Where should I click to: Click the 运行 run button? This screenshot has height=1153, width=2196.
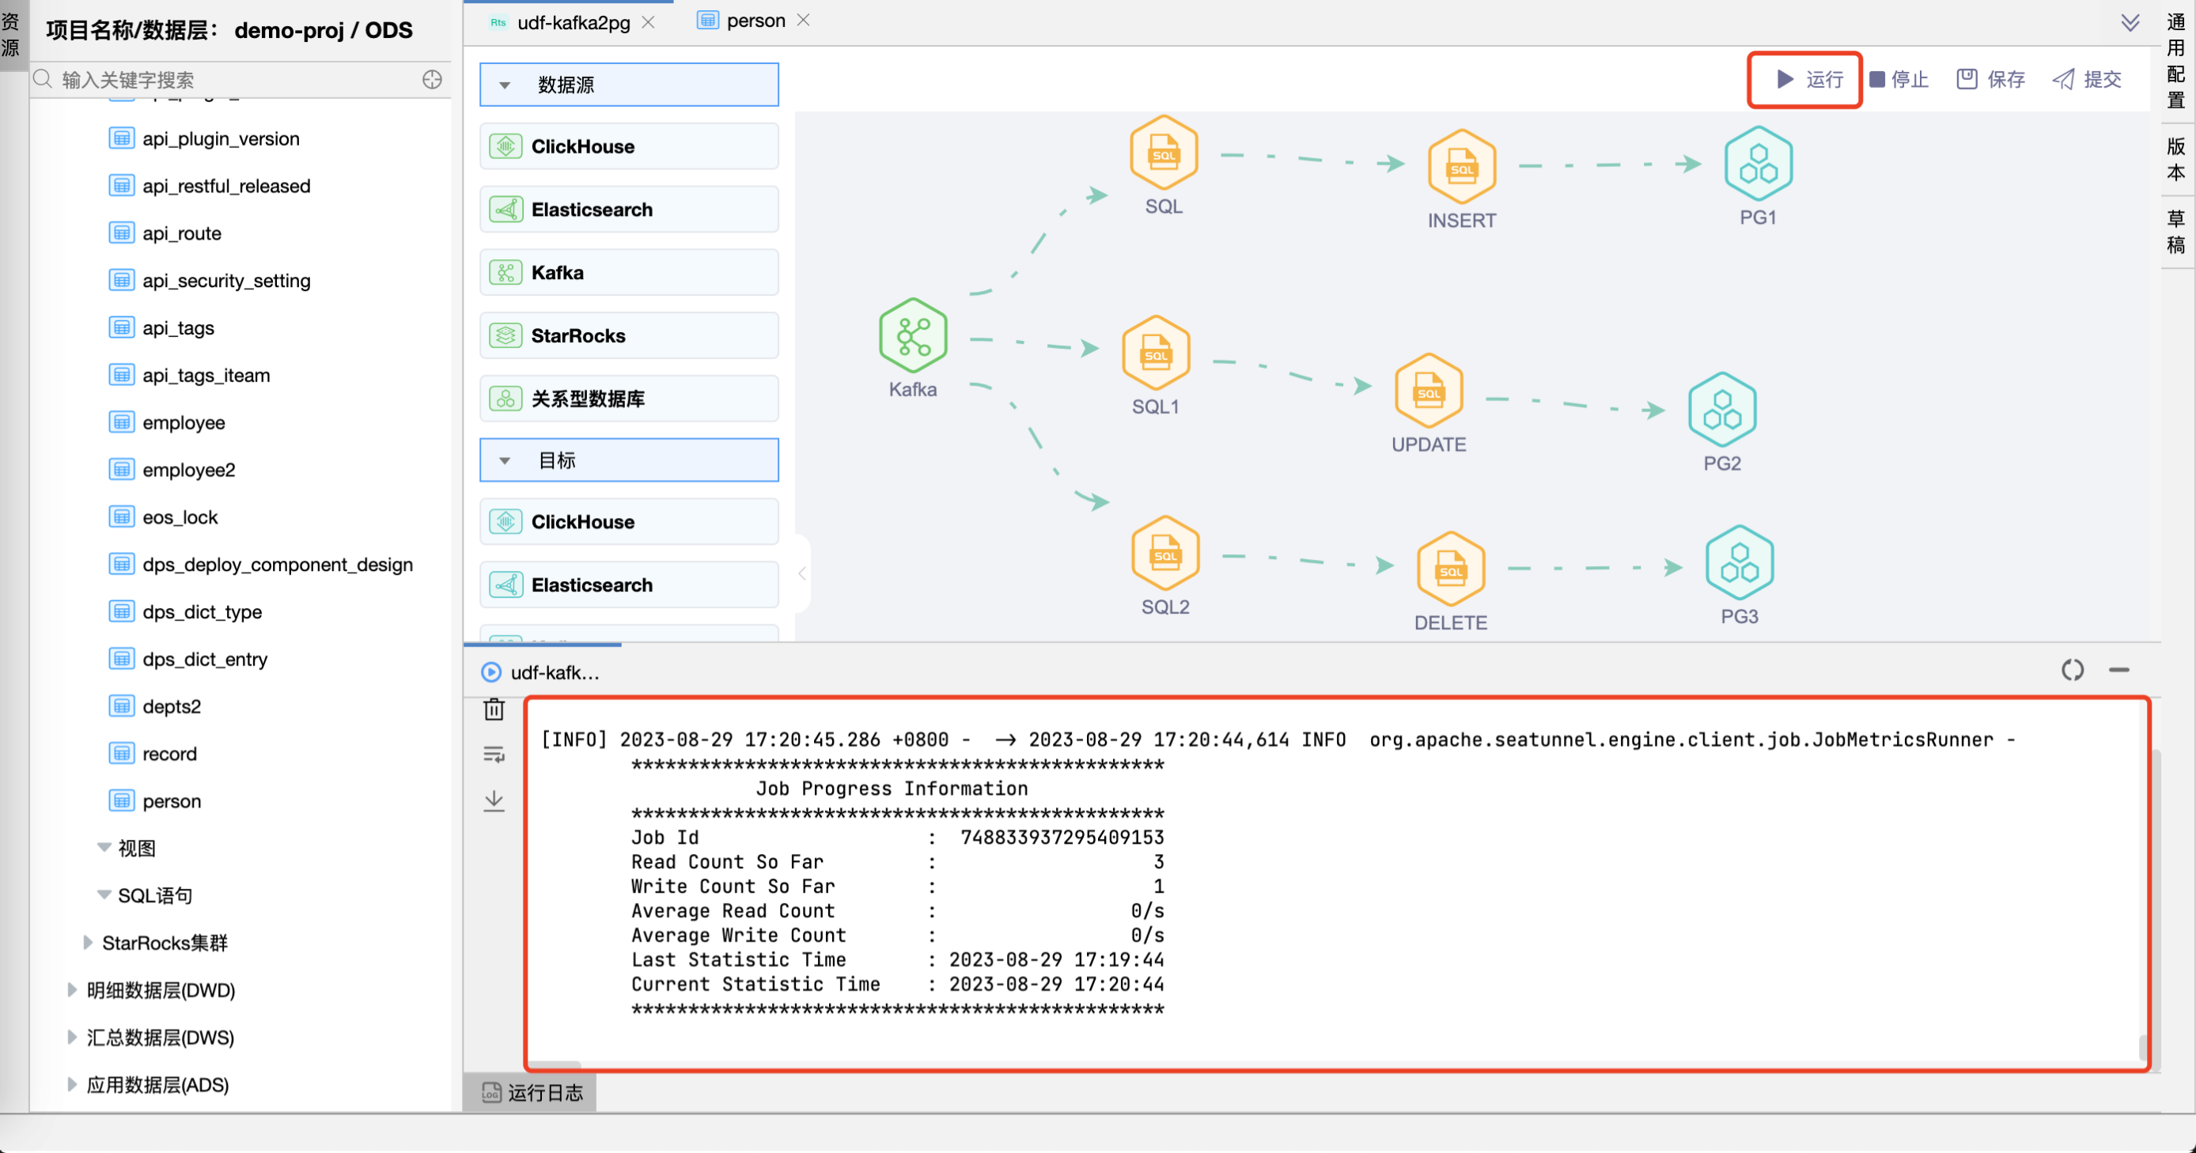1809,79
